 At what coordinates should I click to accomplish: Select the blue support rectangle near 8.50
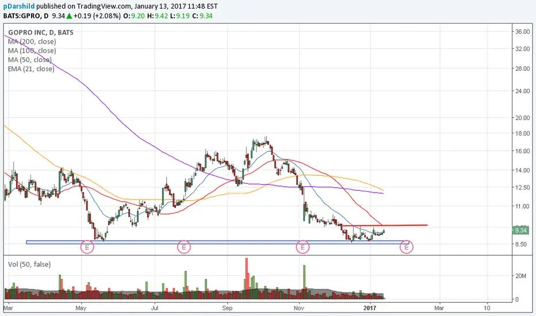coord(217,242)
